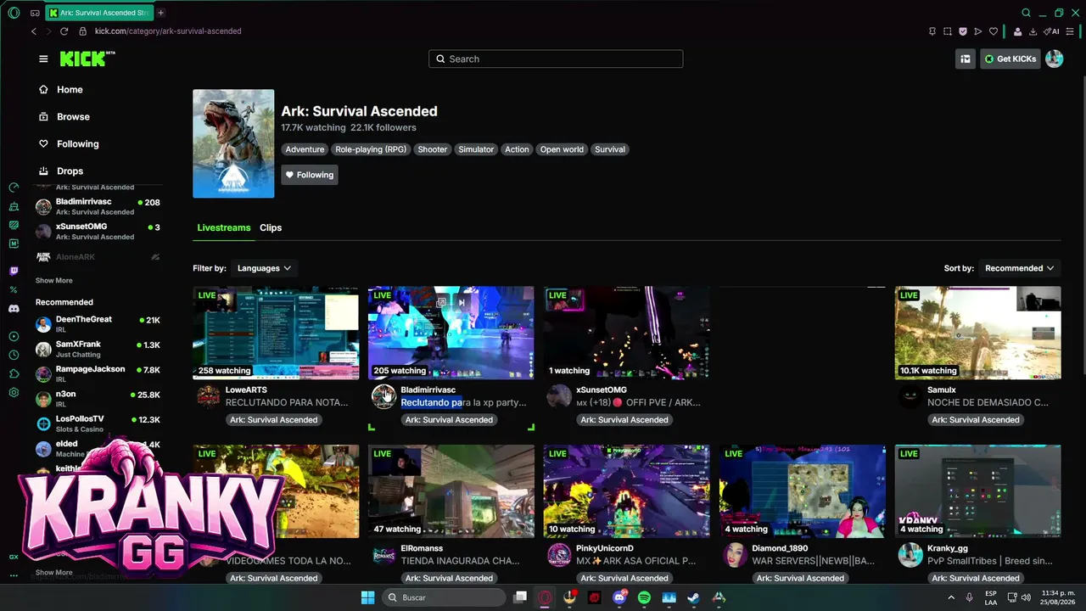Click the Get KICKs button

pos(1010,59)
